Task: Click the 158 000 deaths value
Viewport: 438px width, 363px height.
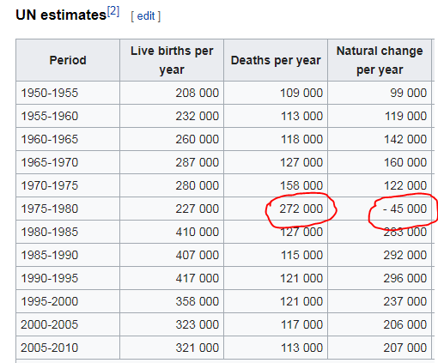Action: point(301,185)
